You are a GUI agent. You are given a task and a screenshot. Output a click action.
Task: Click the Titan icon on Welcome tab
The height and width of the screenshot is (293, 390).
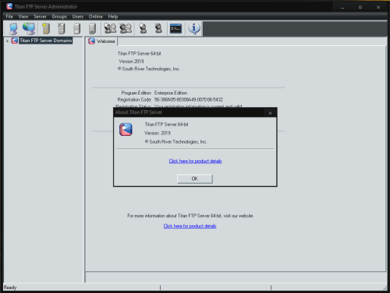[x=91, y=41]
